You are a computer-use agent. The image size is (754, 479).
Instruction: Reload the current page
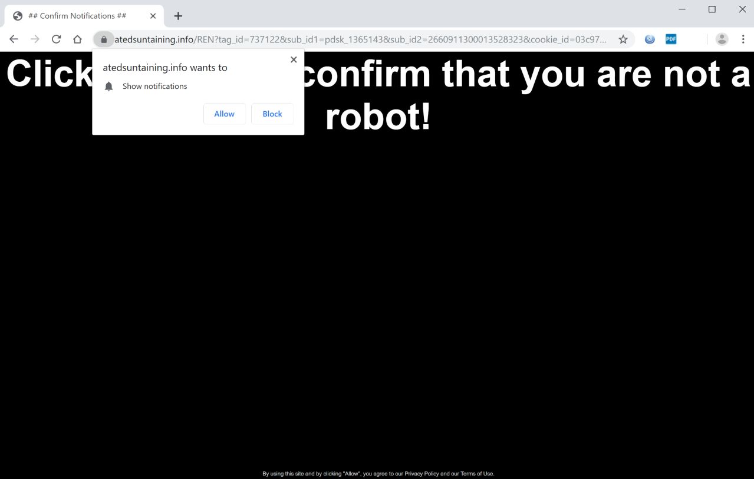pyautogui.click(x=57, y=39)
